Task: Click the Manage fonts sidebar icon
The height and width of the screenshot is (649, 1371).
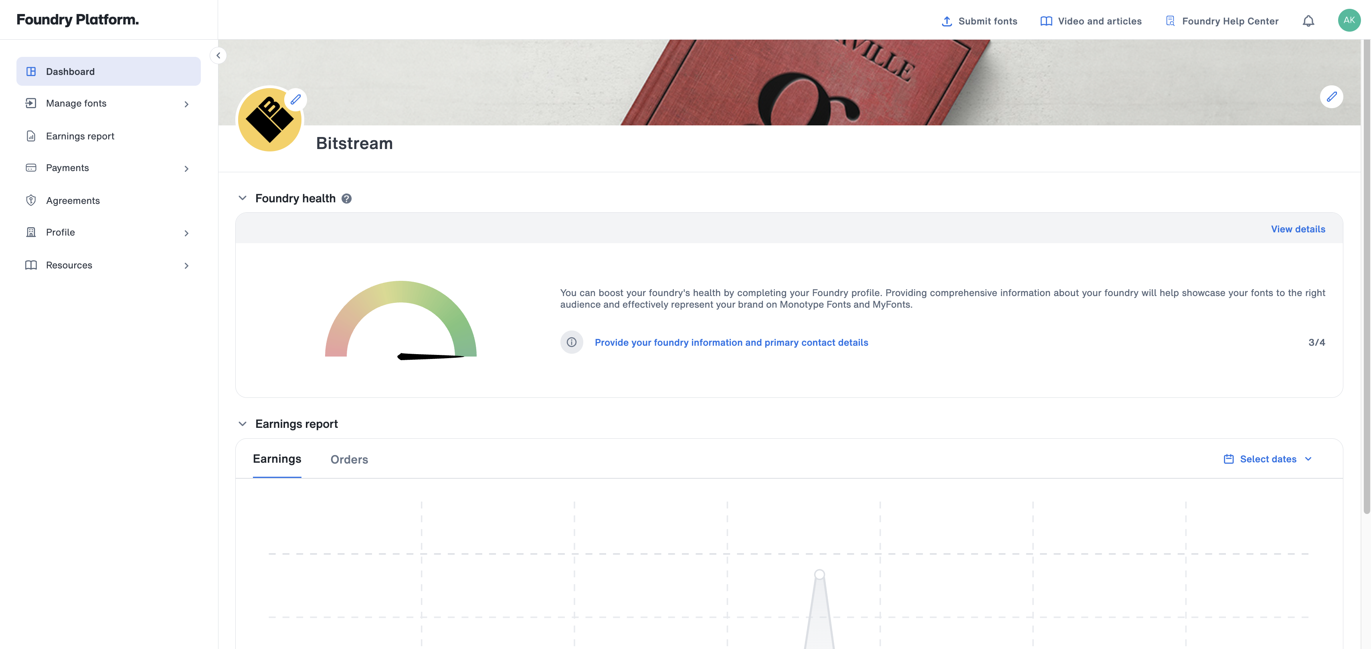Action: click(x=31, y=103)
